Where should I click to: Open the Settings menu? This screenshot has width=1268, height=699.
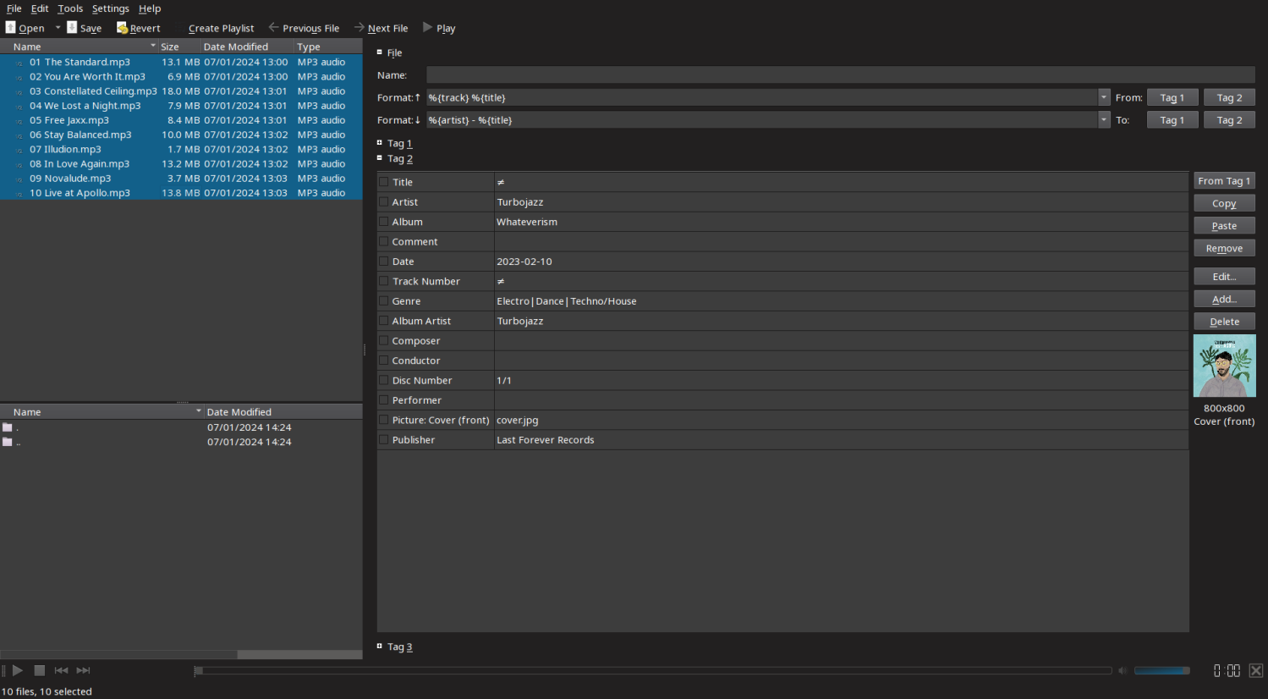pos(110,8)
